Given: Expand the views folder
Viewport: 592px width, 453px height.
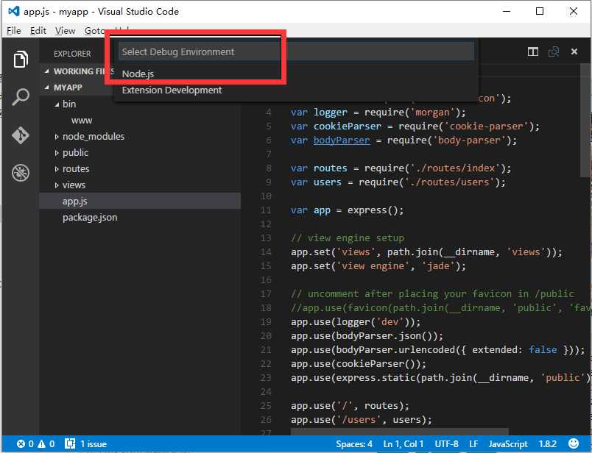Looking at the screenshot, I should 57,185.
